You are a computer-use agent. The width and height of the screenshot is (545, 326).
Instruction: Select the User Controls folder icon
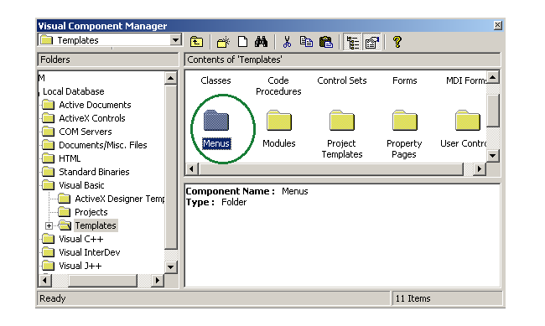(468, 120)
